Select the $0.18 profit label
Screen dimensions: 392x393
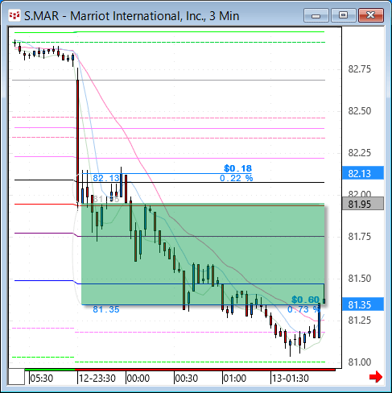pos(238,168)
